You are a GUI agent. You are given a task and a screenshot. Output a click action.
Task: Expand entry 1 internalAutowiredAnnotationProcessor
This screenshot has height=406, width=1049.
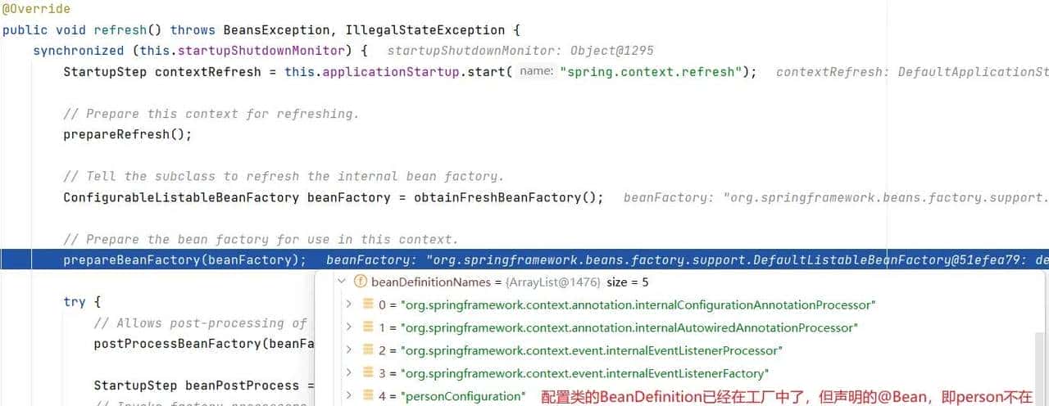coord(348,327)
